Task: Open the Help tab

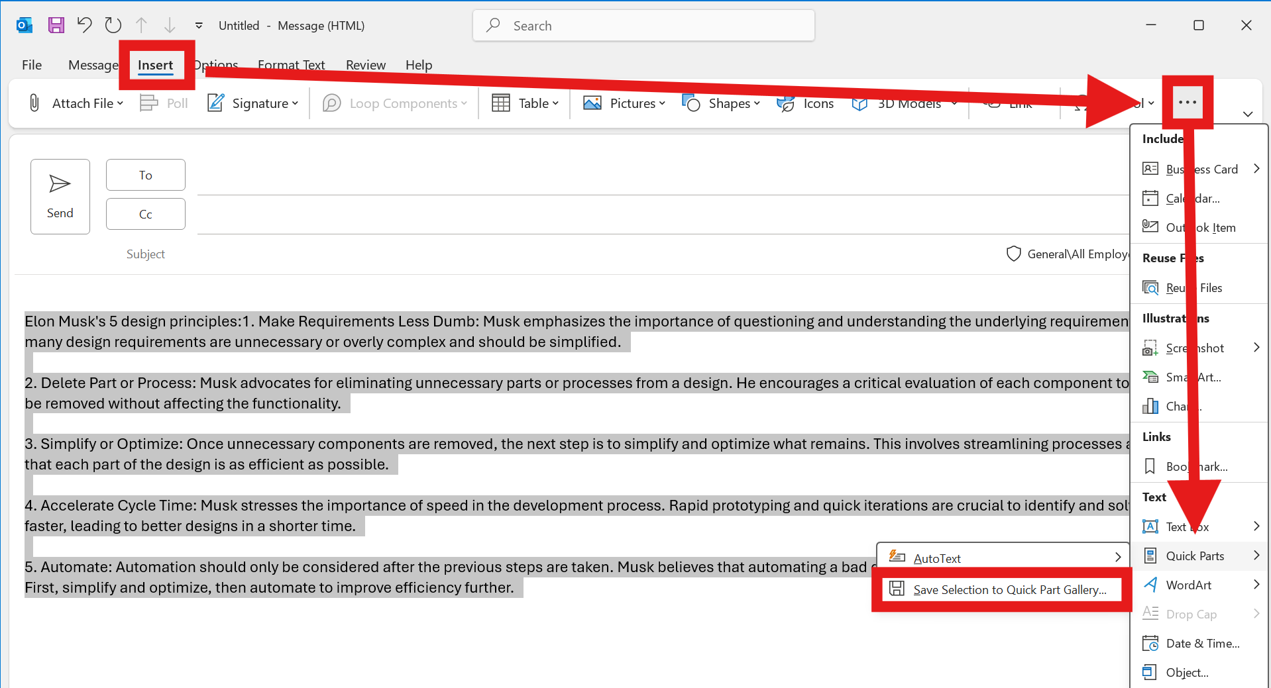Action: tap(419, 65)
